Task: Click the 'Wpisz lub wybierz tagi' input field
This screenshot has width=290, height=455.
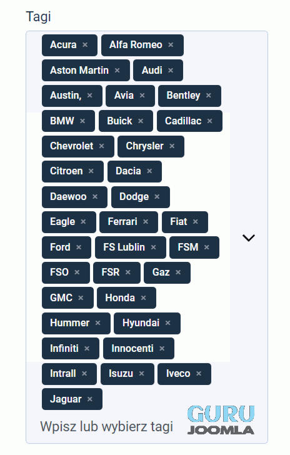Action: [x=107, y=426]
